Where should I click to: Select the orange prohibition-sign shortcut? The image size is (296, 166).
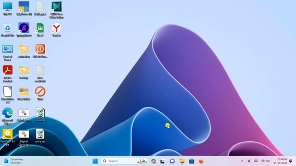(40, 93)
